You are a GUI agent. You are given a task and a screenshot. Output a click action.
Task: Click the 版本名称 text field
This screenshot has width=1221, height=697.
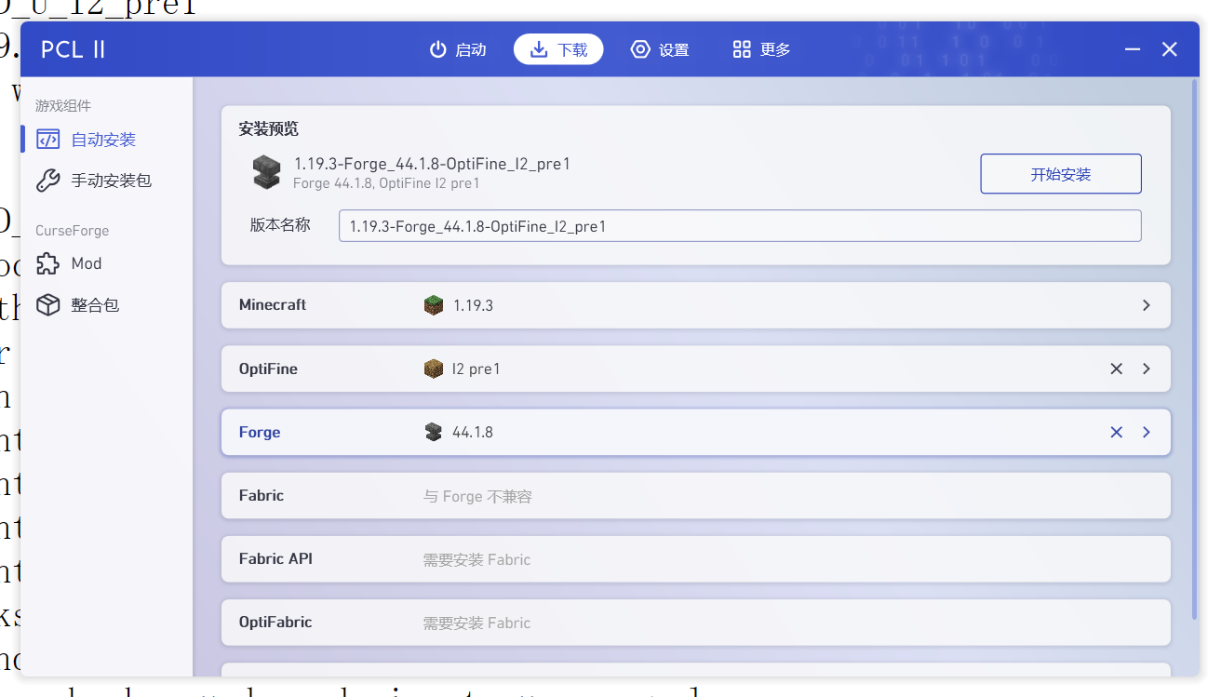740,226
